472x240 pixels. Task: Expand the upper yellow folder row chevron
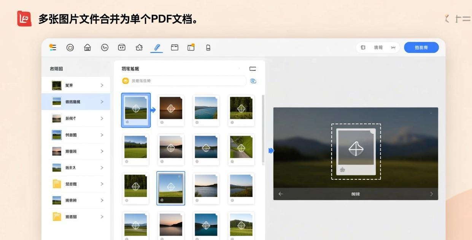click(x=102, y=184)
